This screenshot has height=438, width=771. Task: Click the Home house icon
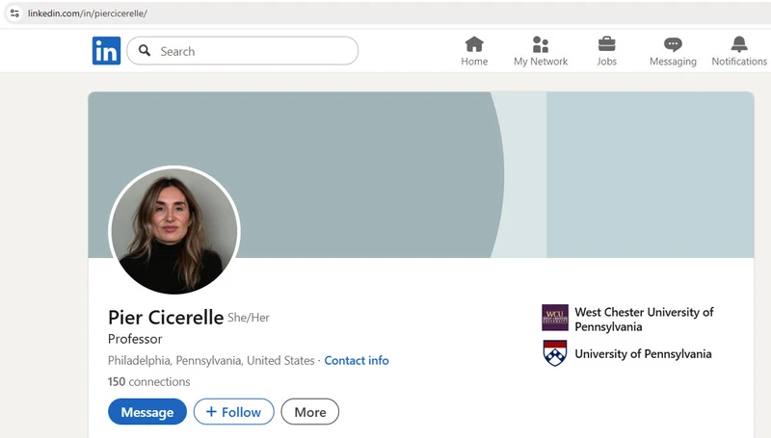474,44
